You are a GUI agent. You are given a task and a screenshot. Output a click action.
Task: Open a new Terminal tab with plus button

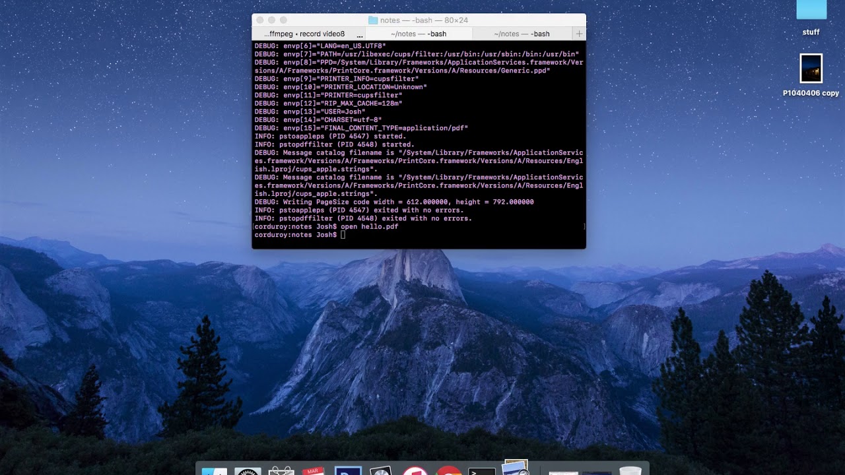click(580, 34)
